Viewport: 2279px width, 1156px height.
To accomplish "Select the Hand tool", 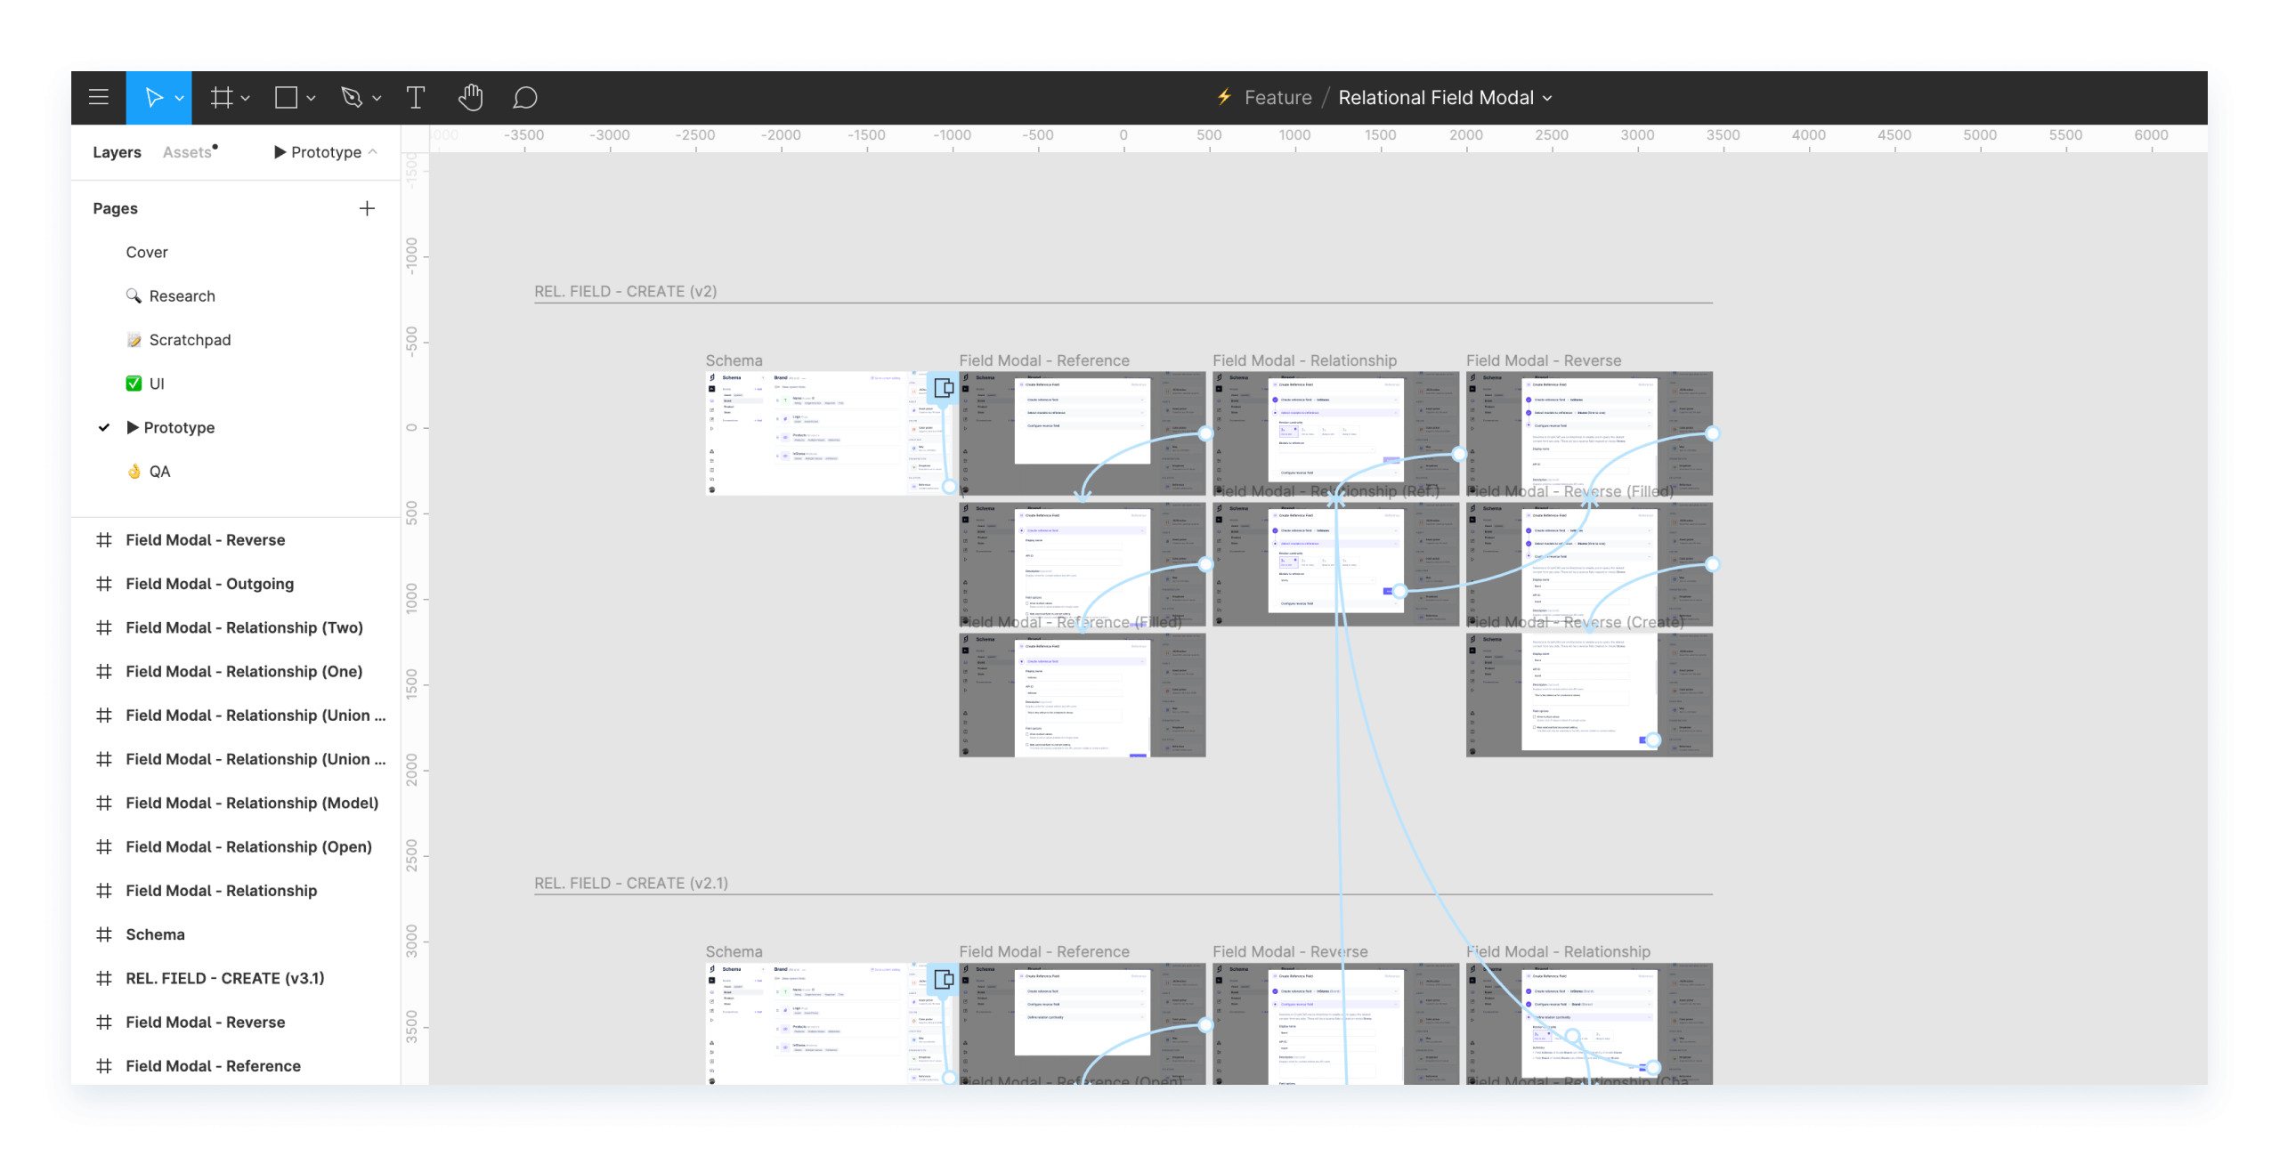I will [470, 97].
